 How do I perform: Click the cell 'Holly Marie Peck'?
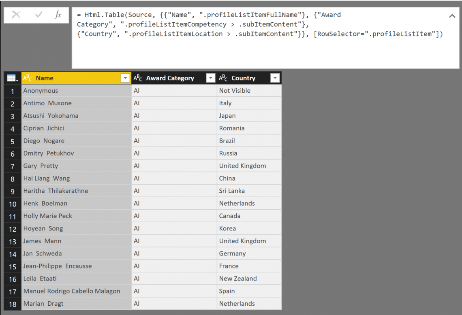[x=76, y=216]
